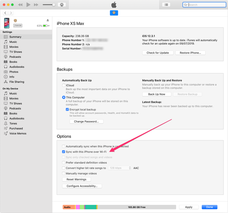Enable Manually manage videos checkbox
The width and height of the screenshot is (228, 213).
[64, 174]
